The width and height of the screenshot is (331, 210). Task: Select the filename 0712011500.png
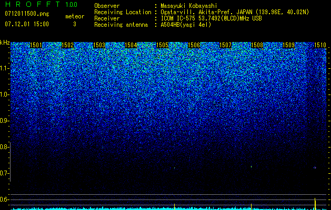[27, 14]
